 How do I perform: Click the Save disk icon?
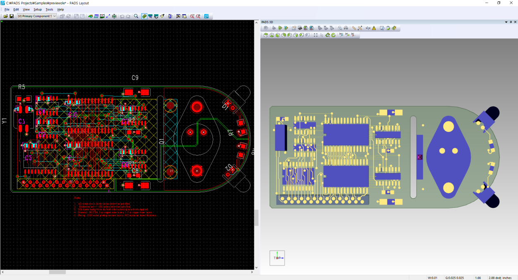point(12,16)
